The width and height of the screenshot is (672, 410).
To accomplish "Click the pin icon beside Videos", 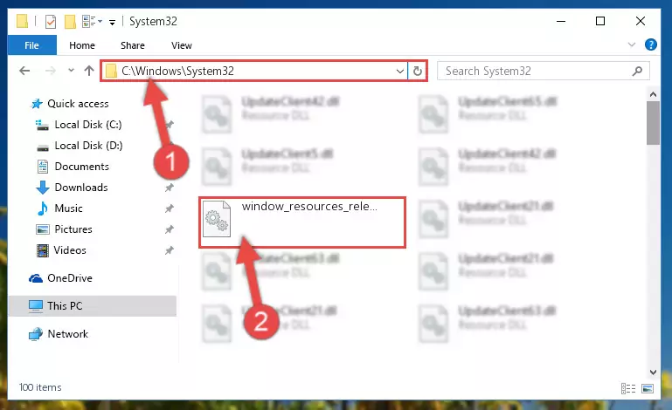I will [x=170, y=250].
